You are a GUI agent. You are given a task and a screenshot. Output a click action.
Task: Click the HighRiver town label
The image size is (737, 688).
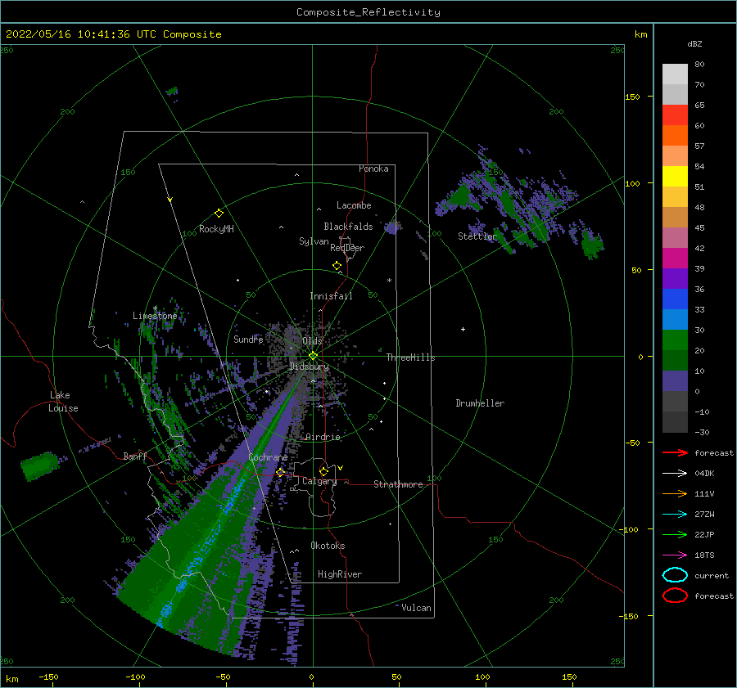(340, 574)
